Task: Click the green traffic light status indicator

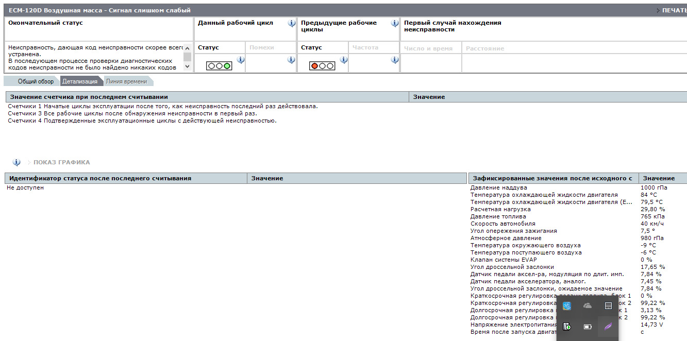Action: click(219, 66)
